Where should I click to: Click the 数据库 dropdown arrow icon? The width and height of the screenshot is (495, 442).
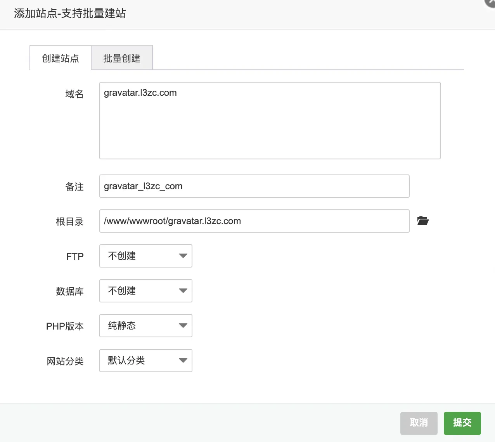pos(183,291)
